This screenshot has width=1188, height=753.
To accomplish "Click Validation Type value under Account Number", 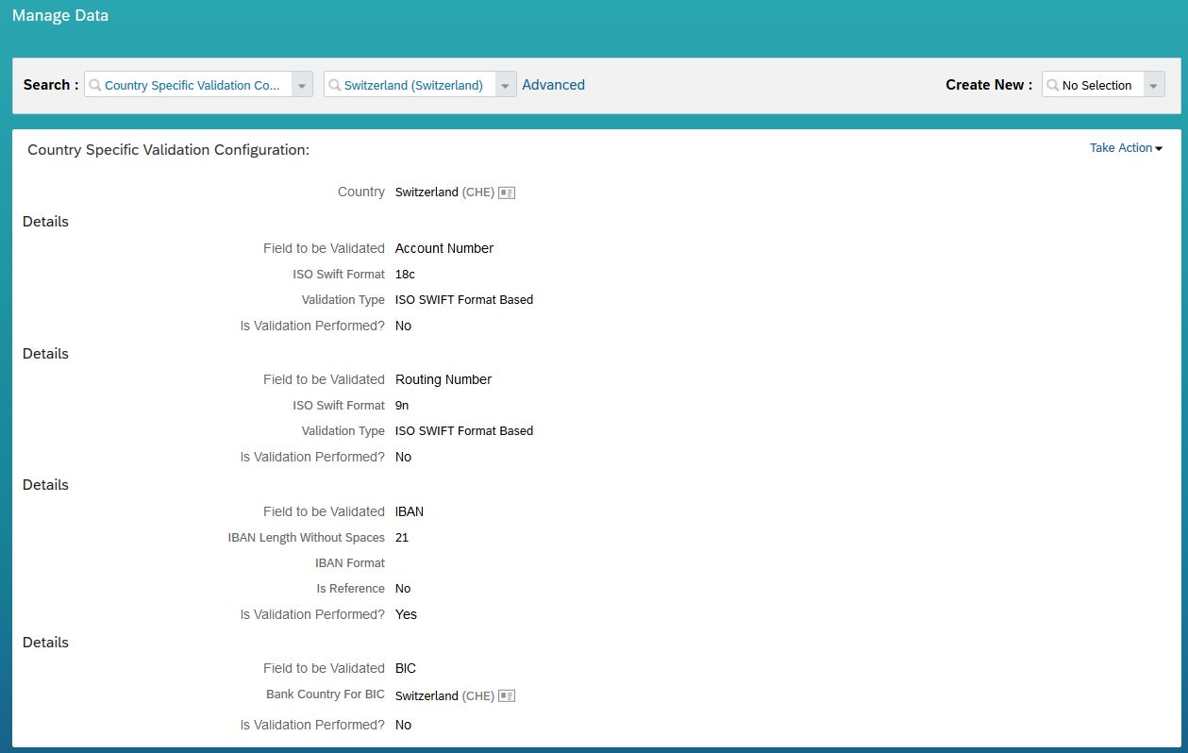I will [464, 300].
